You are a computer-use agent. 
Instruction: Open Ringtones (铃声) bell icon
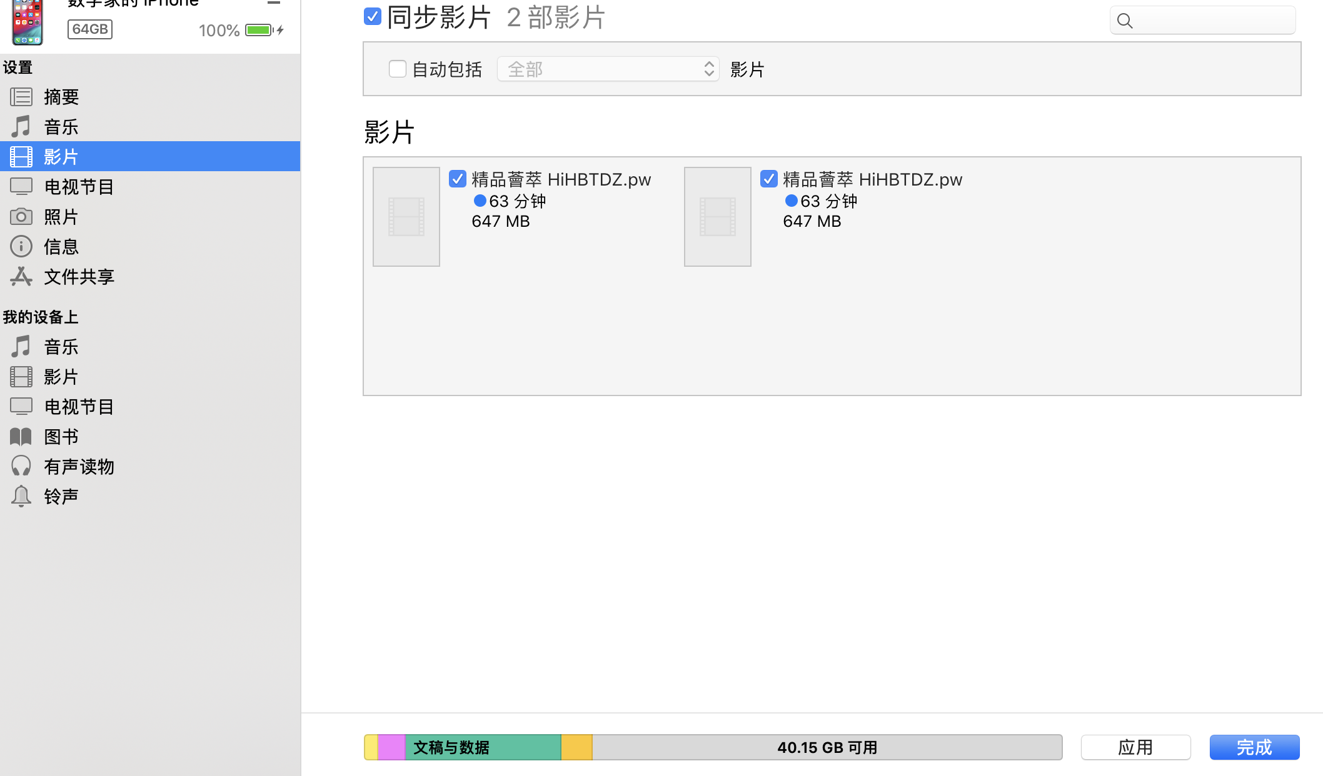(21, 496)
